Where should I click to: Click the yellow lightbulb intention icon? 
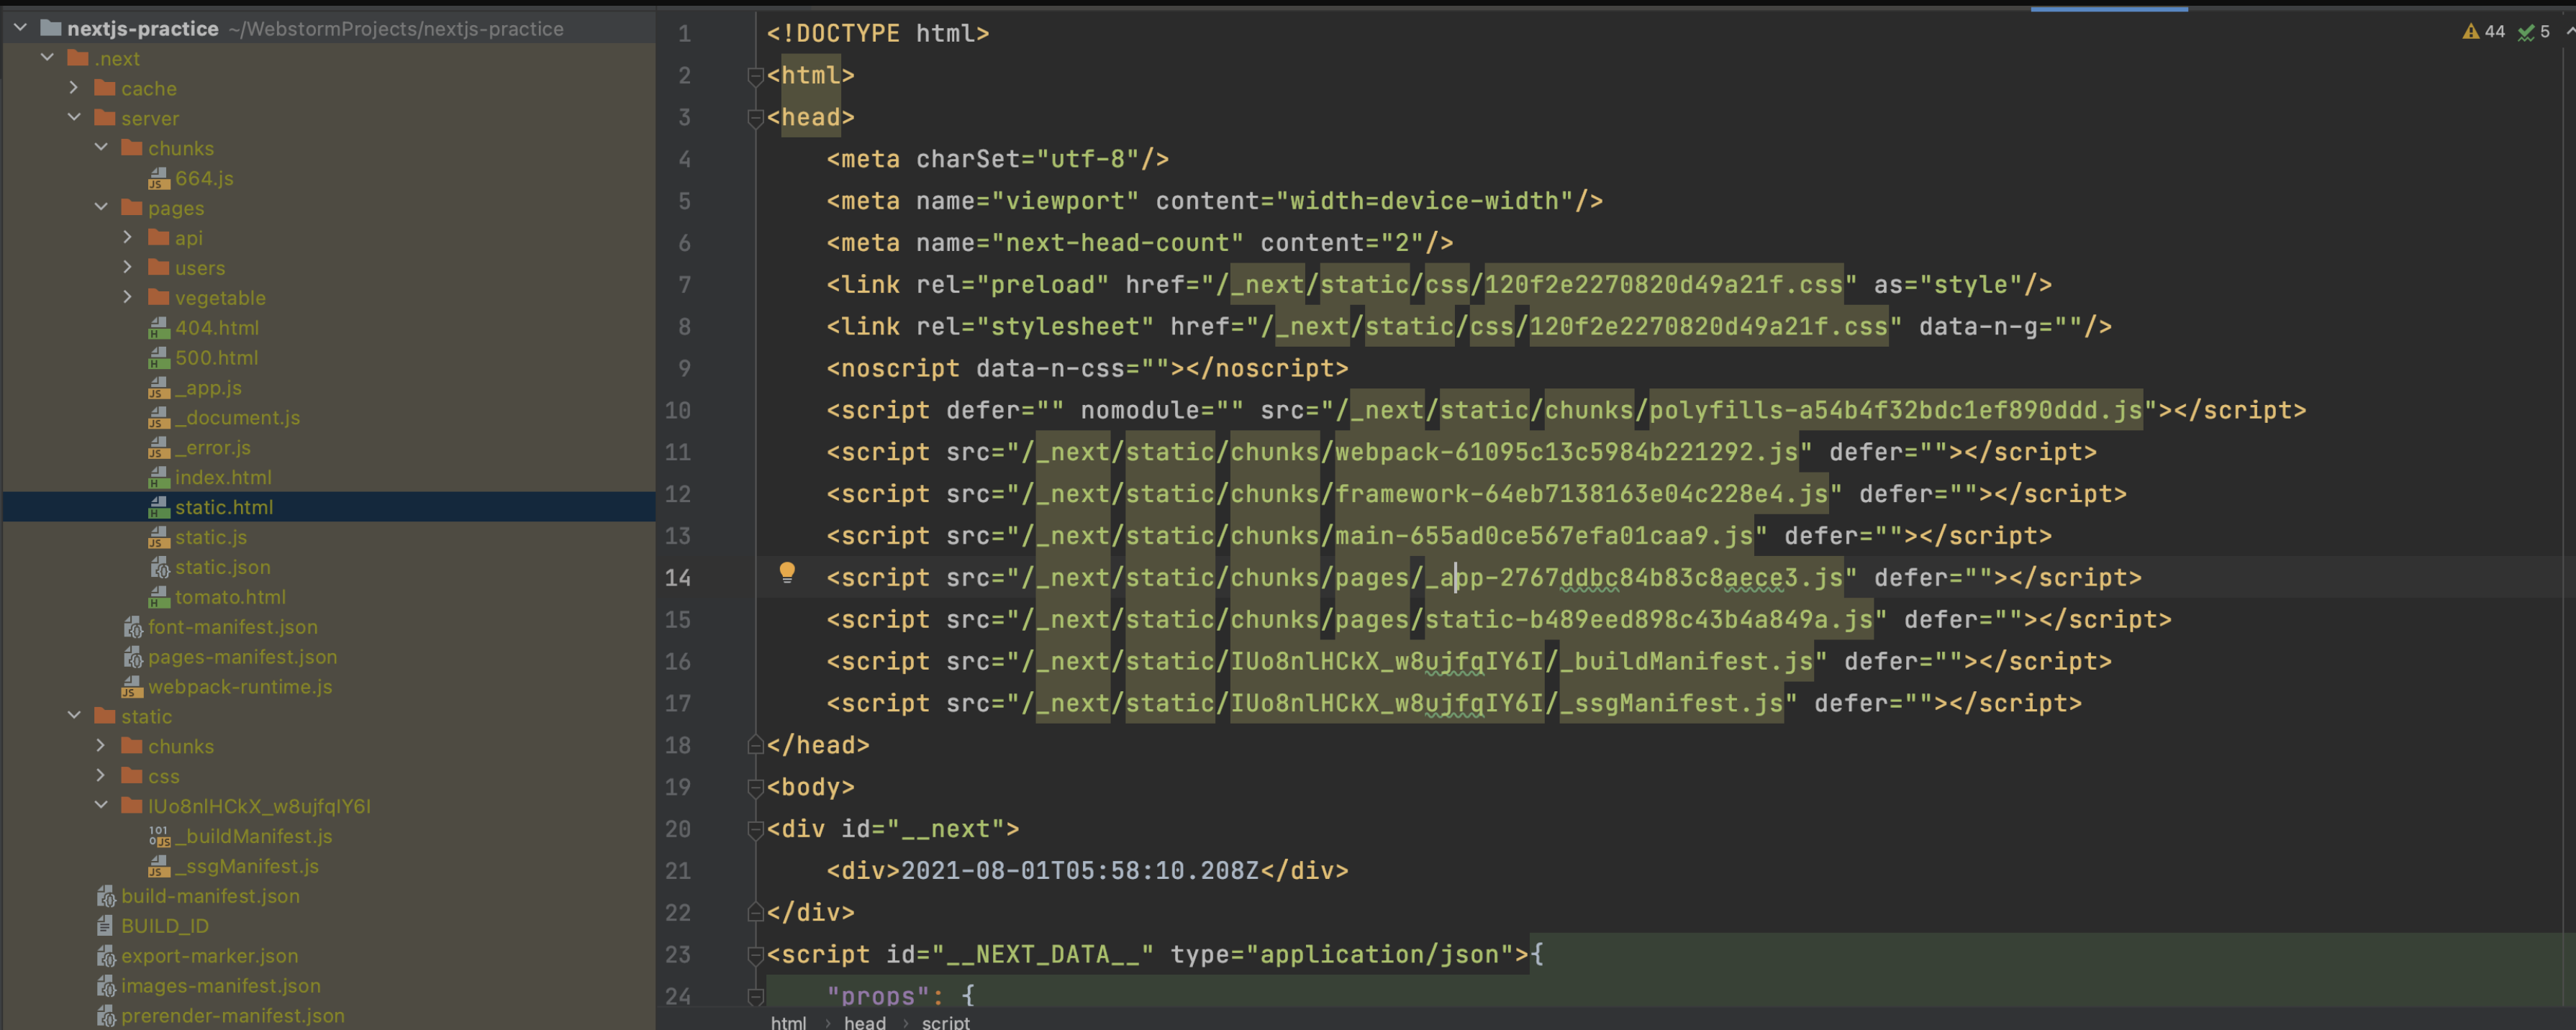click(x=787, y=572)
